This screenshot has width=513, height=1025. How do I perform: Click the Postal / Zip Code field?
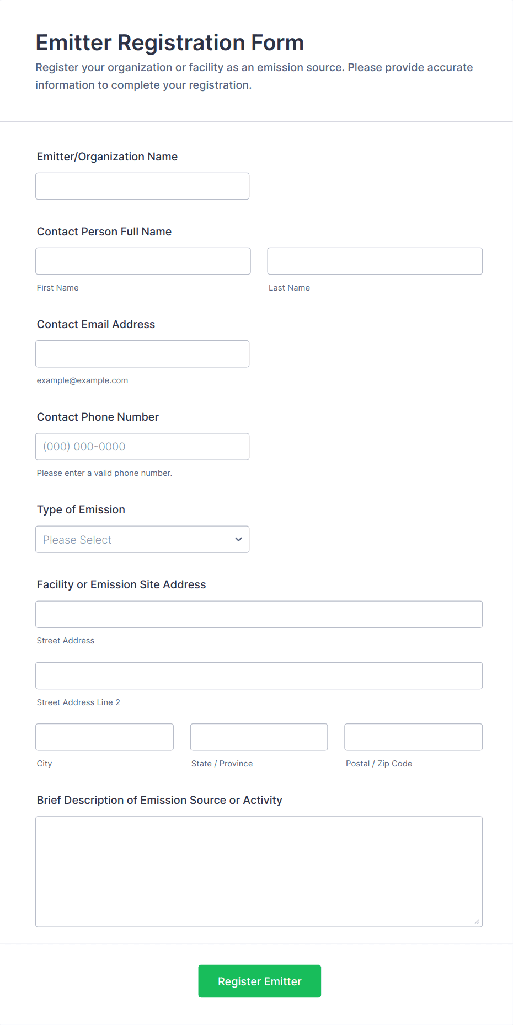click(x=413, y=737)
